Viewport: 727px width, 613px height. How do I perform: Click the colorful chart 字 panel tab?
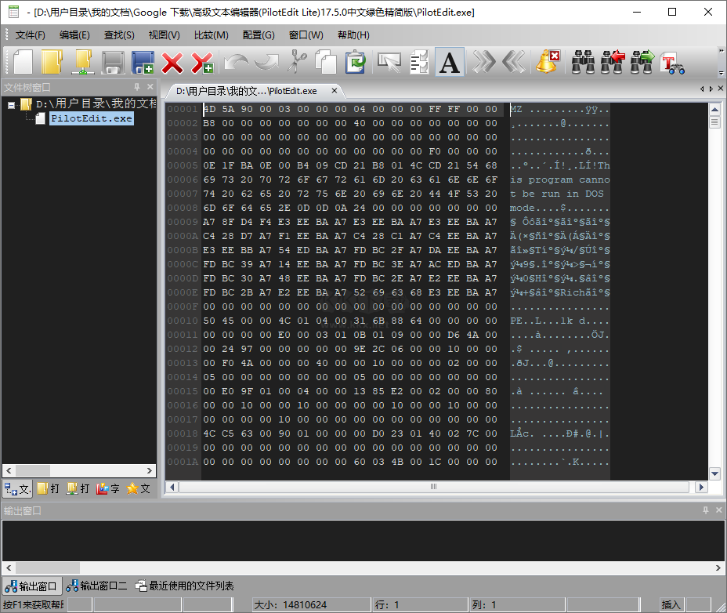coord(108,488)
